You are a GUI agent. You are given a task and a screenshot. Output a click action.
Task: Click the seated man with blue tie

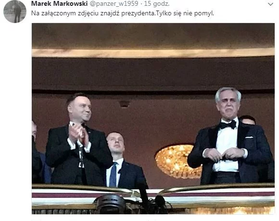pos(126,160)
